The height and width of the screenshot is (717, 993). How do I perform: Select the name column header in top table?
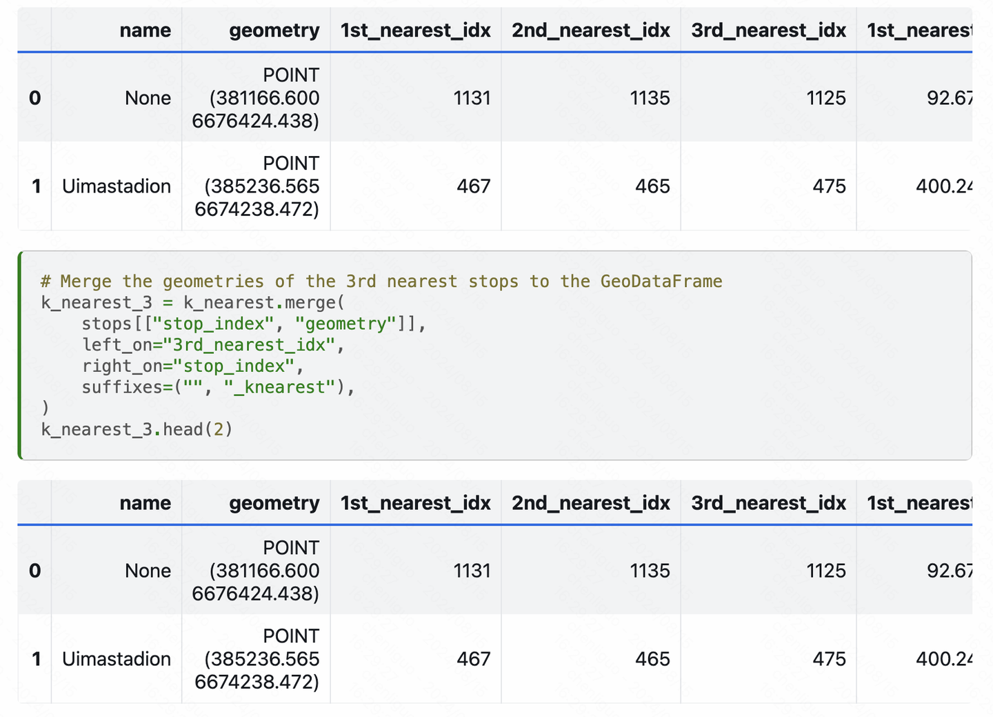[x=146, y=30]
